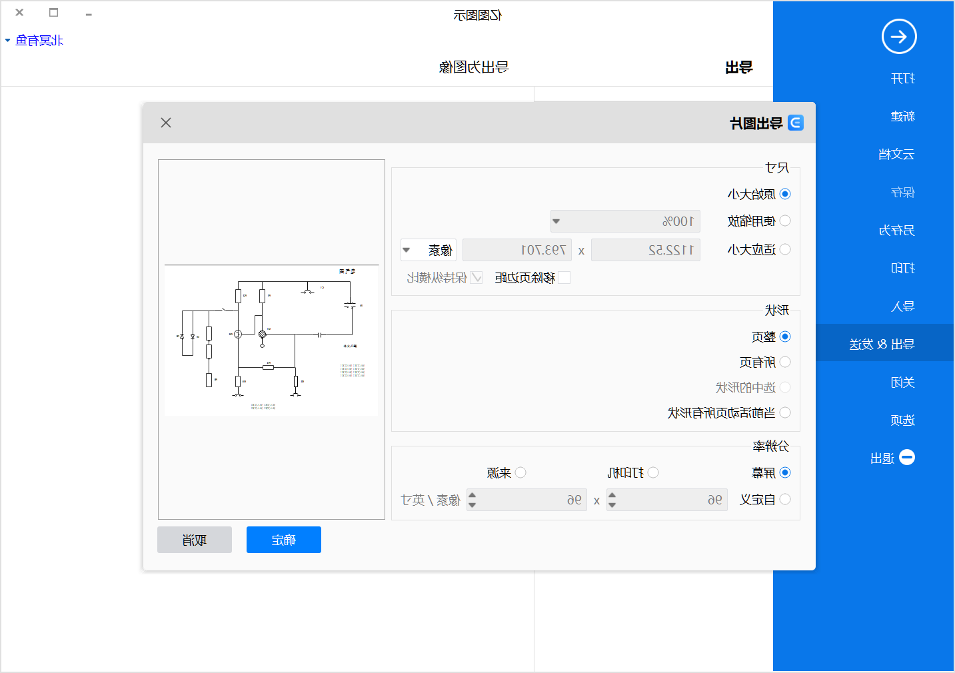The width and height of the screenshot is (955, 673).
Task: Click the 确定 confirm button
Action: tap(284, 540)
